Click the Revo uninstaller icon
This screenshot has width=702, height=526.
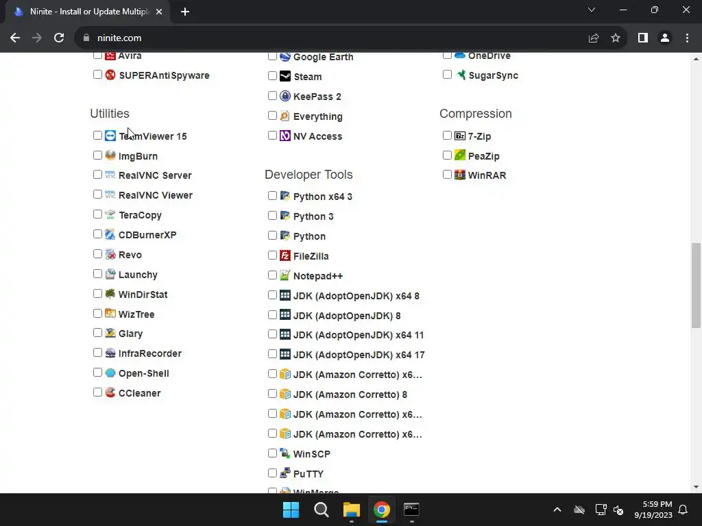click(110, 254)
